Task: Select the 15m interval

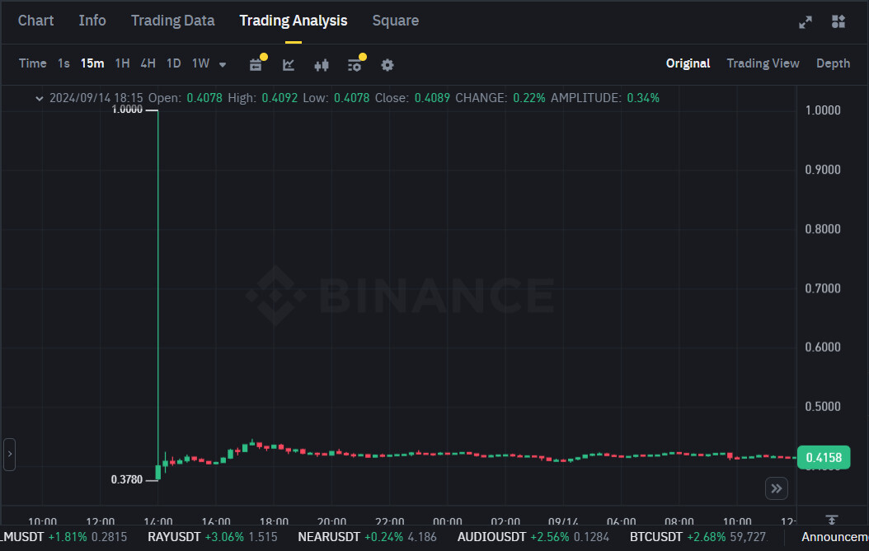Action: (x=92, y=63)
